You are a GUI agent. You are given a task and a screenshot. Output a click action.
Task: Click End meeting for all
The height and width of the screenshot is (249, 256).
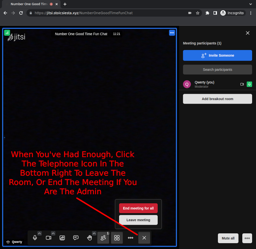pyautogui.click(x=138, y=208)
